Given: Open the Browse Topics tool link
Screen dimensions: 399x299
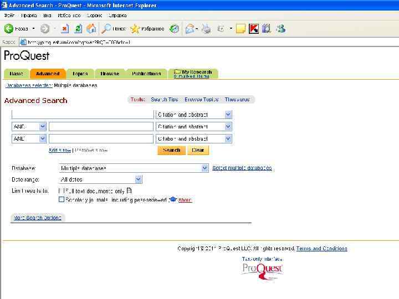Looking at the screenshot, I should 202,100.
